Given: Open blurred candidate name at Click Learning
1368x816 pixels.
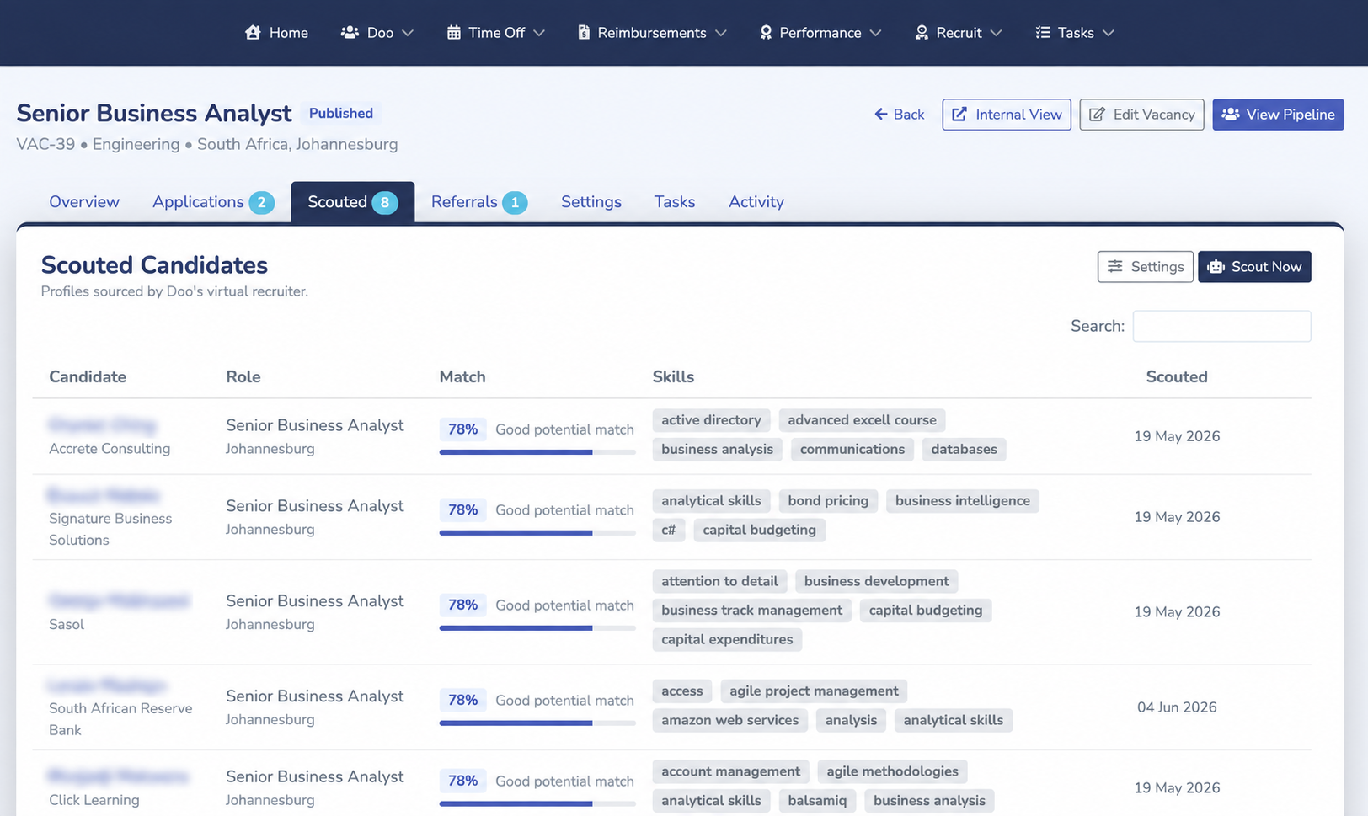Looking at the screenshot, I should click(119, 776).
